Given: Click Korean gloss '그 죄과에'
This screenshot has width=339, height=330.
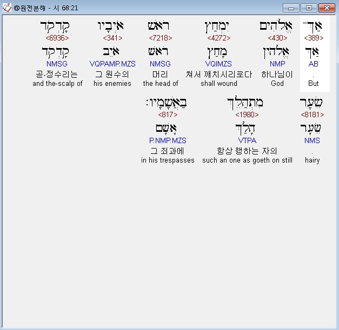Looking at the screenshot, I should click(168, 151).
